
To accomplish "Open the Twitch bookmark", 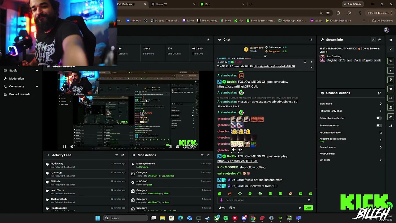I will [x=188, y=21].
